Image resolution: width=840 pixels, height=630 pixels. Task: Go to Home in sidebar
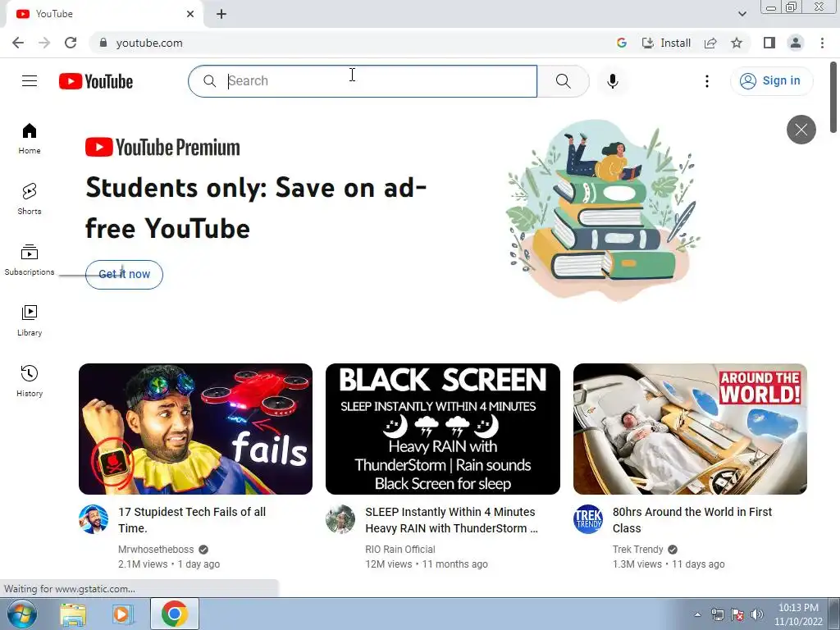pos(30,139)
